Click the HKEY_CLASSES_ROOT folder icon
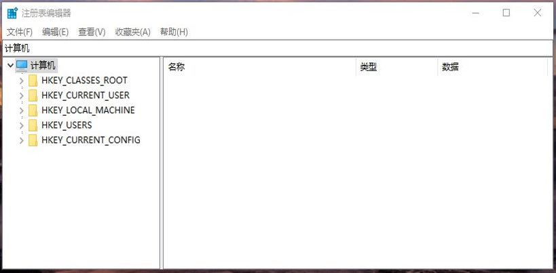The width and height of the screenshot is (556, 273). click(33, 81)
